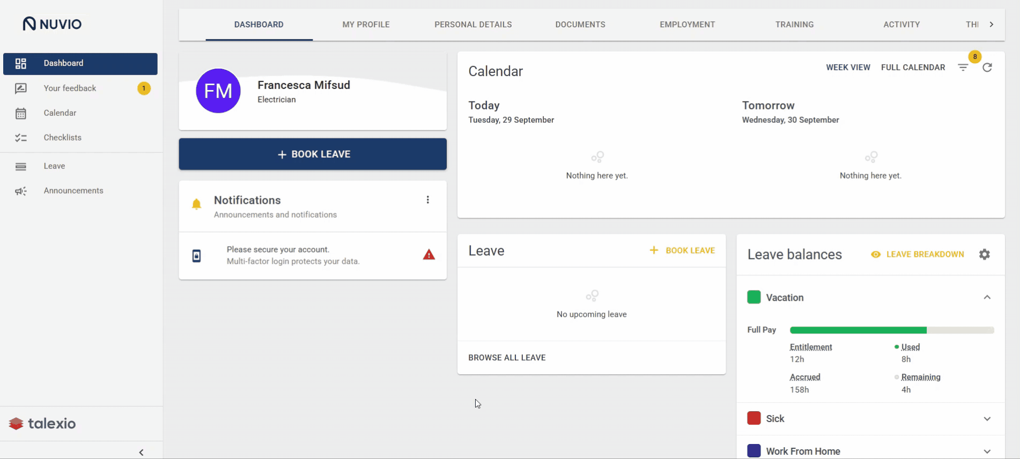The image size is (1020, 459).
Task: Open Announcements in the sidebar
Action: (x=80, y=191)
